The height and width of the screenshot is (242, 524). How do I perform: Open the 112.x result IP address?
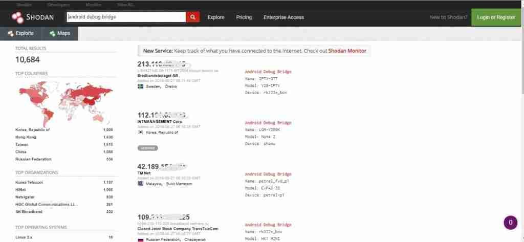point(162,115)
